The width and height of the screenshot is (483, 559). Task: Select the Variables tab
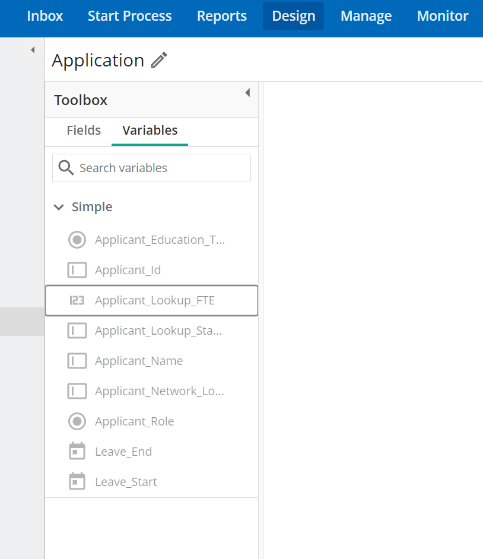pos(150,131)
